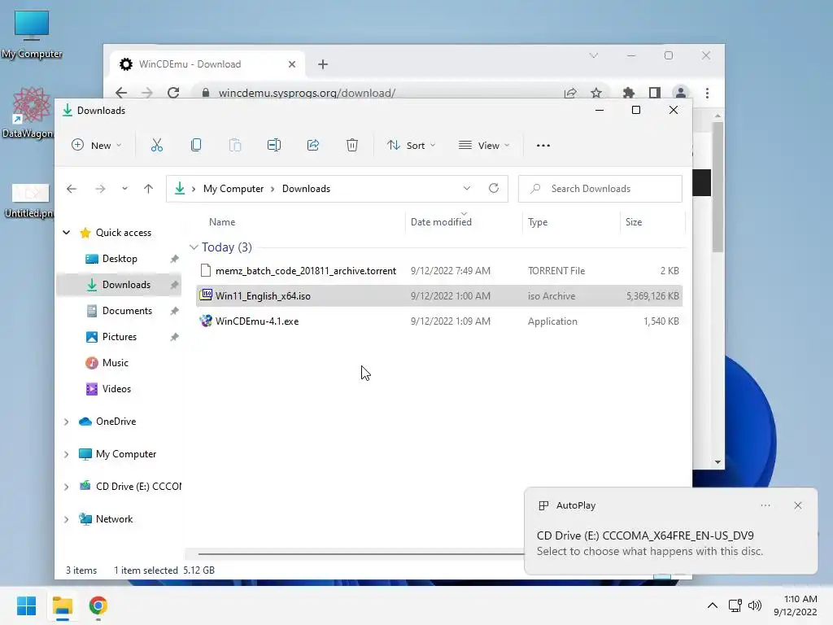
Task: Open Chrome's three-dot menu
Action: coord(707,93)
